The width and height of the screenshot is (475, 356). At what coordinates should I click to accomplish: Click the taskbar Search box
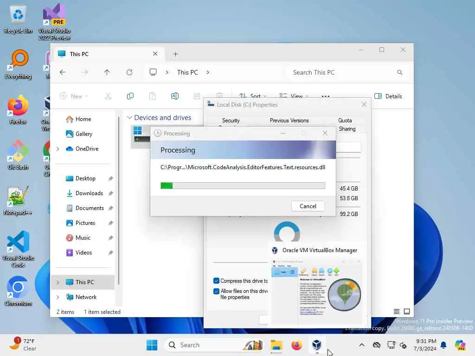tap(214, 345)
